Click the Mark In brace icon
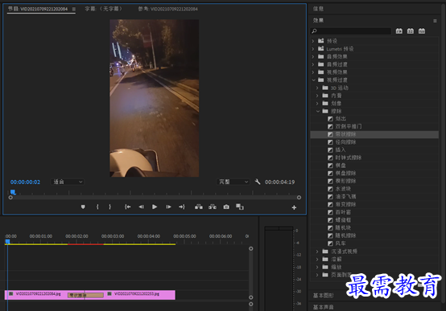Viewport: 446px width, 311px height. tap(97, 207)
